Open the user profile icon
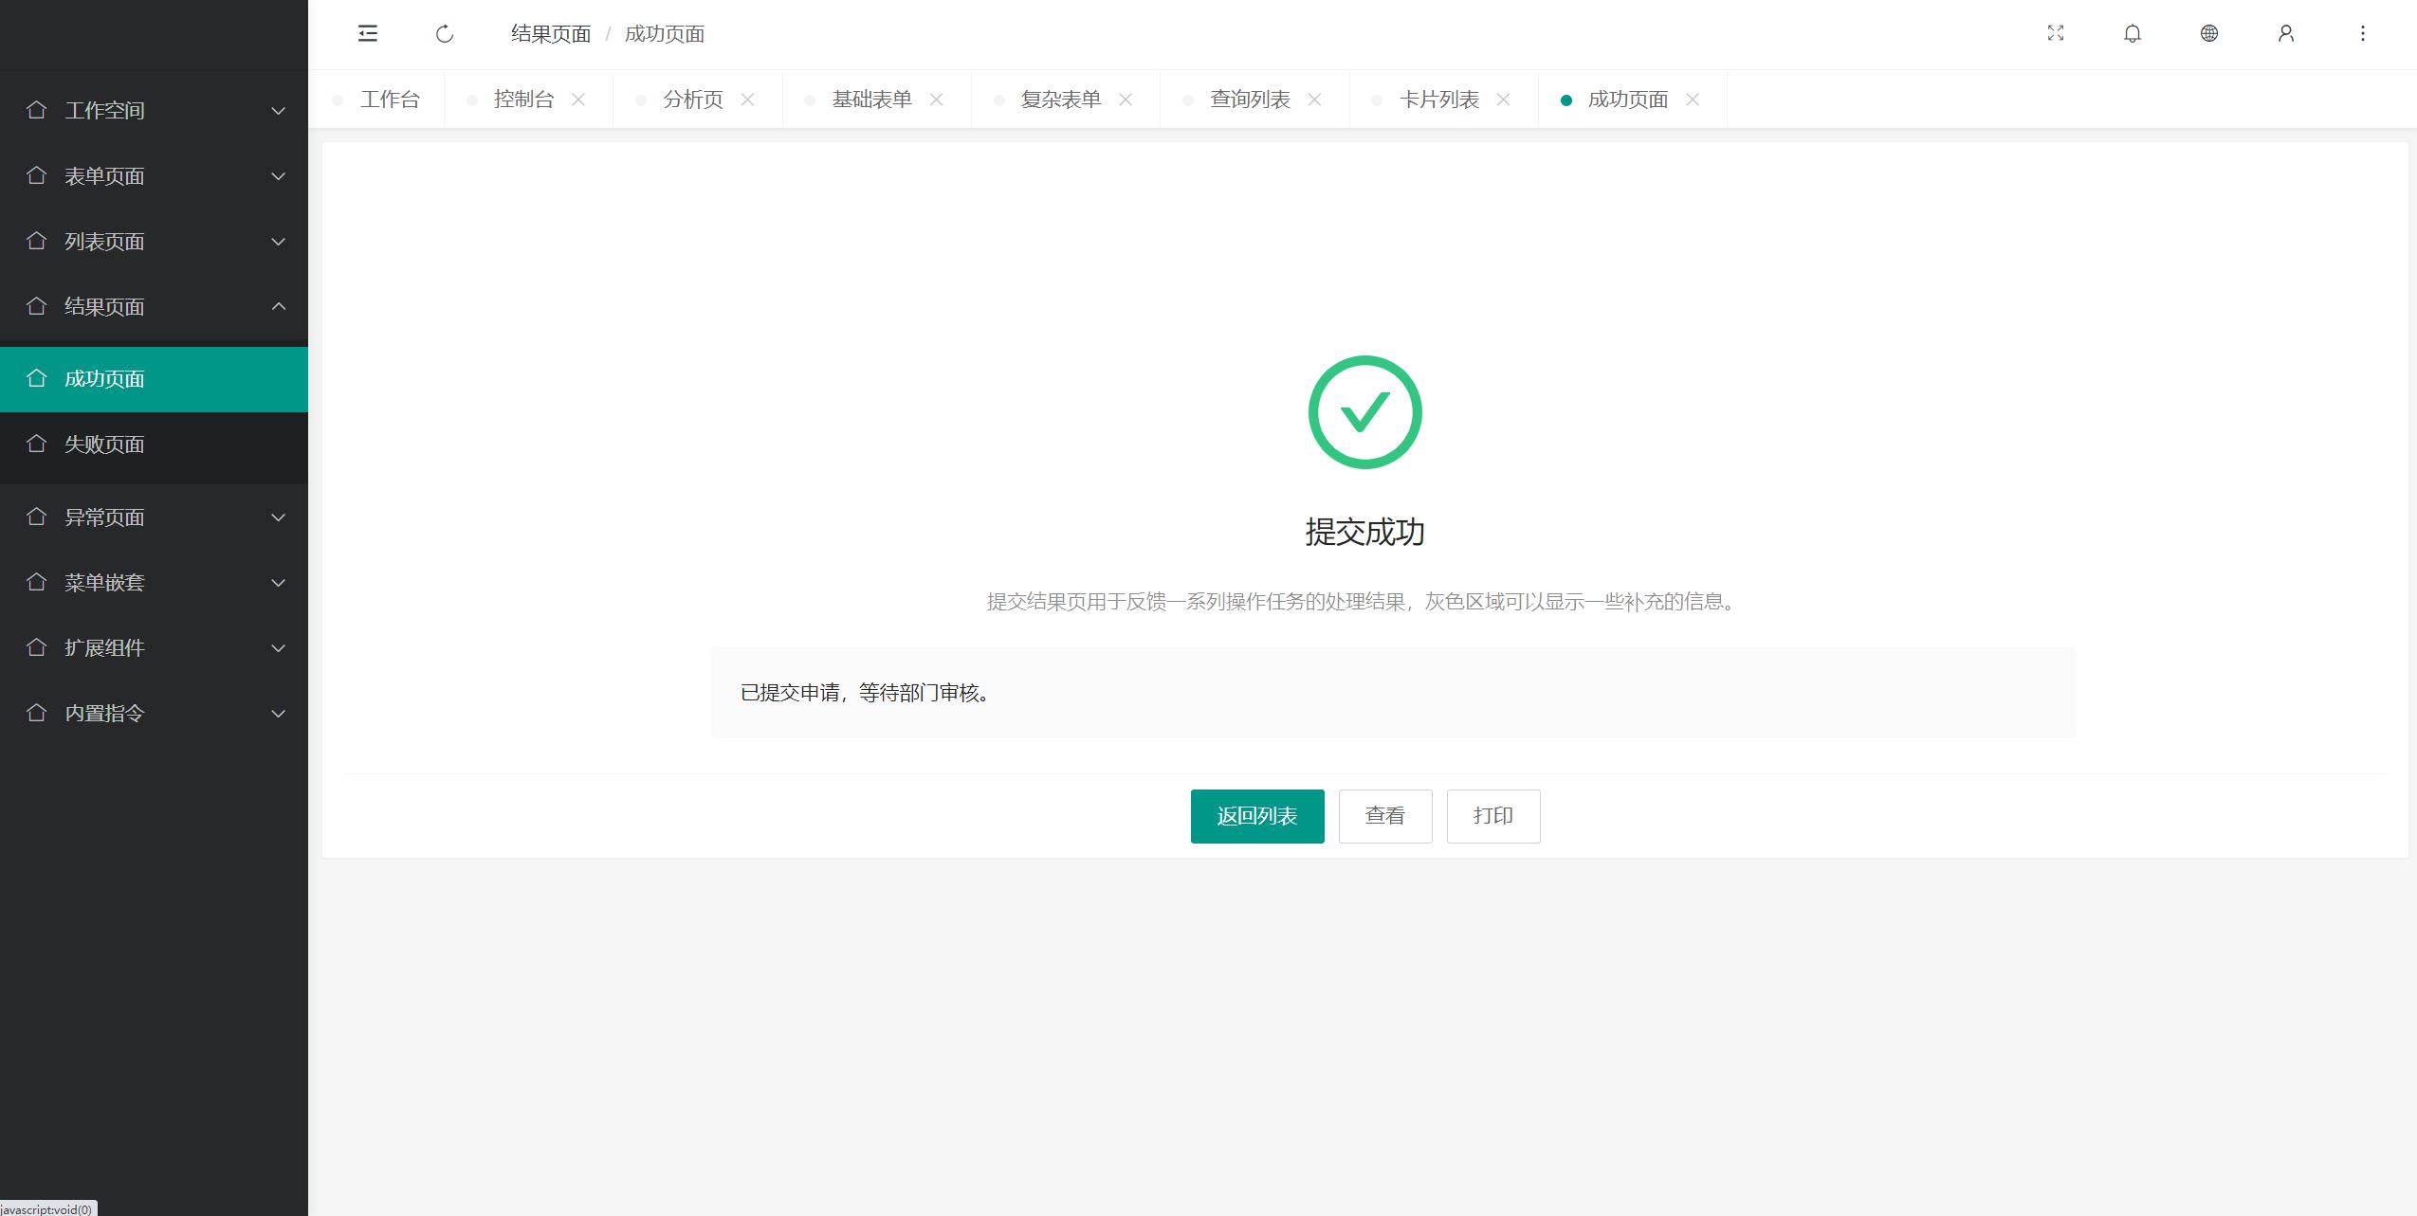2417x1216 pixels. coord(2286,34)
